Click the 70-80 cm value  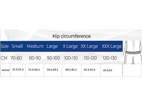point(16,58)
